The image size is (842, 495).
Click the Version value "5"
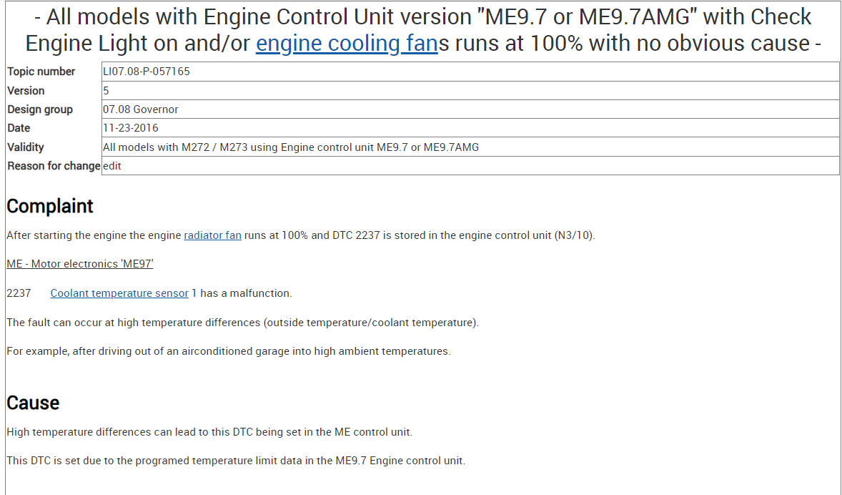click(106, 91)
